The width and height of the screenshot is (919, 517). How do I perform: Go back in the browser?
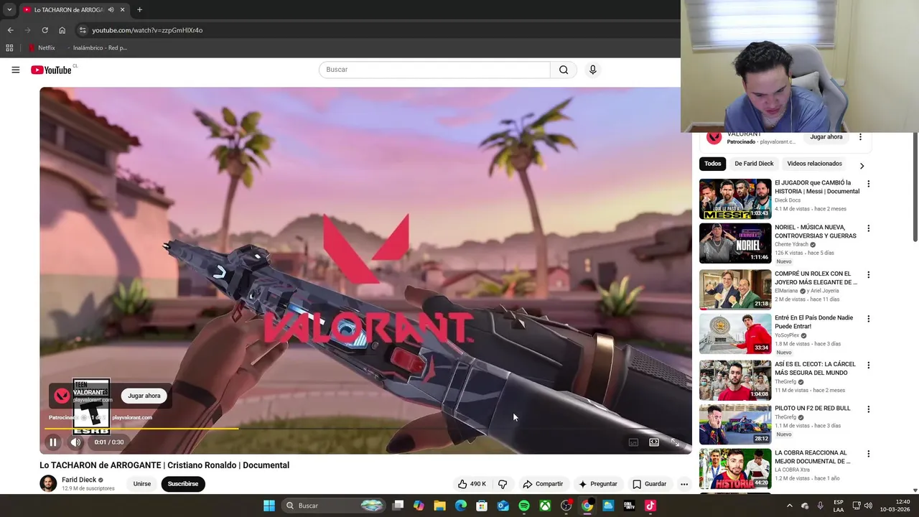(x=10, y=30)
